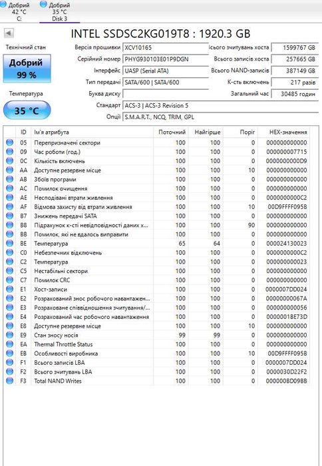This screenshot has width=322, height=466.
Task: Click the threshold value 90 in B8 row
Action: point(251,225)
